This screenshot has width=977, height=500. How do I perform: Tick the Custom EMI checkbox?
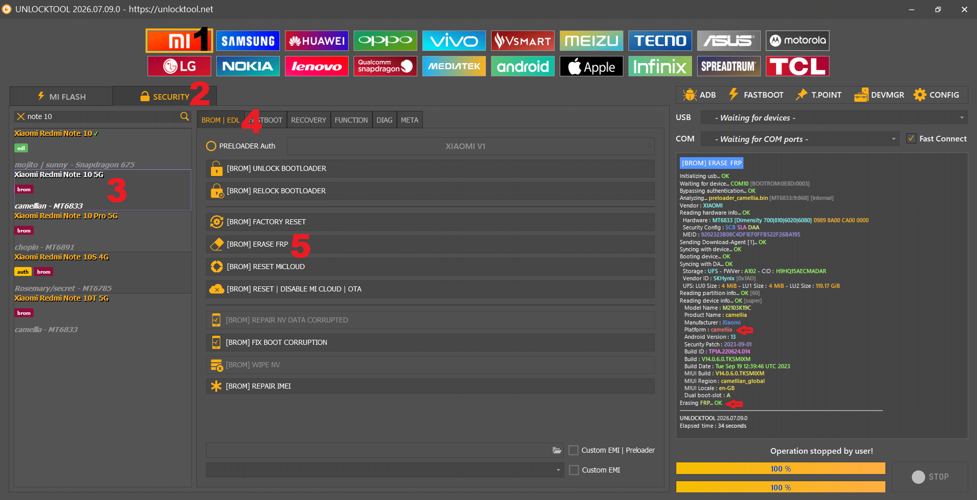tap(573, 470)
